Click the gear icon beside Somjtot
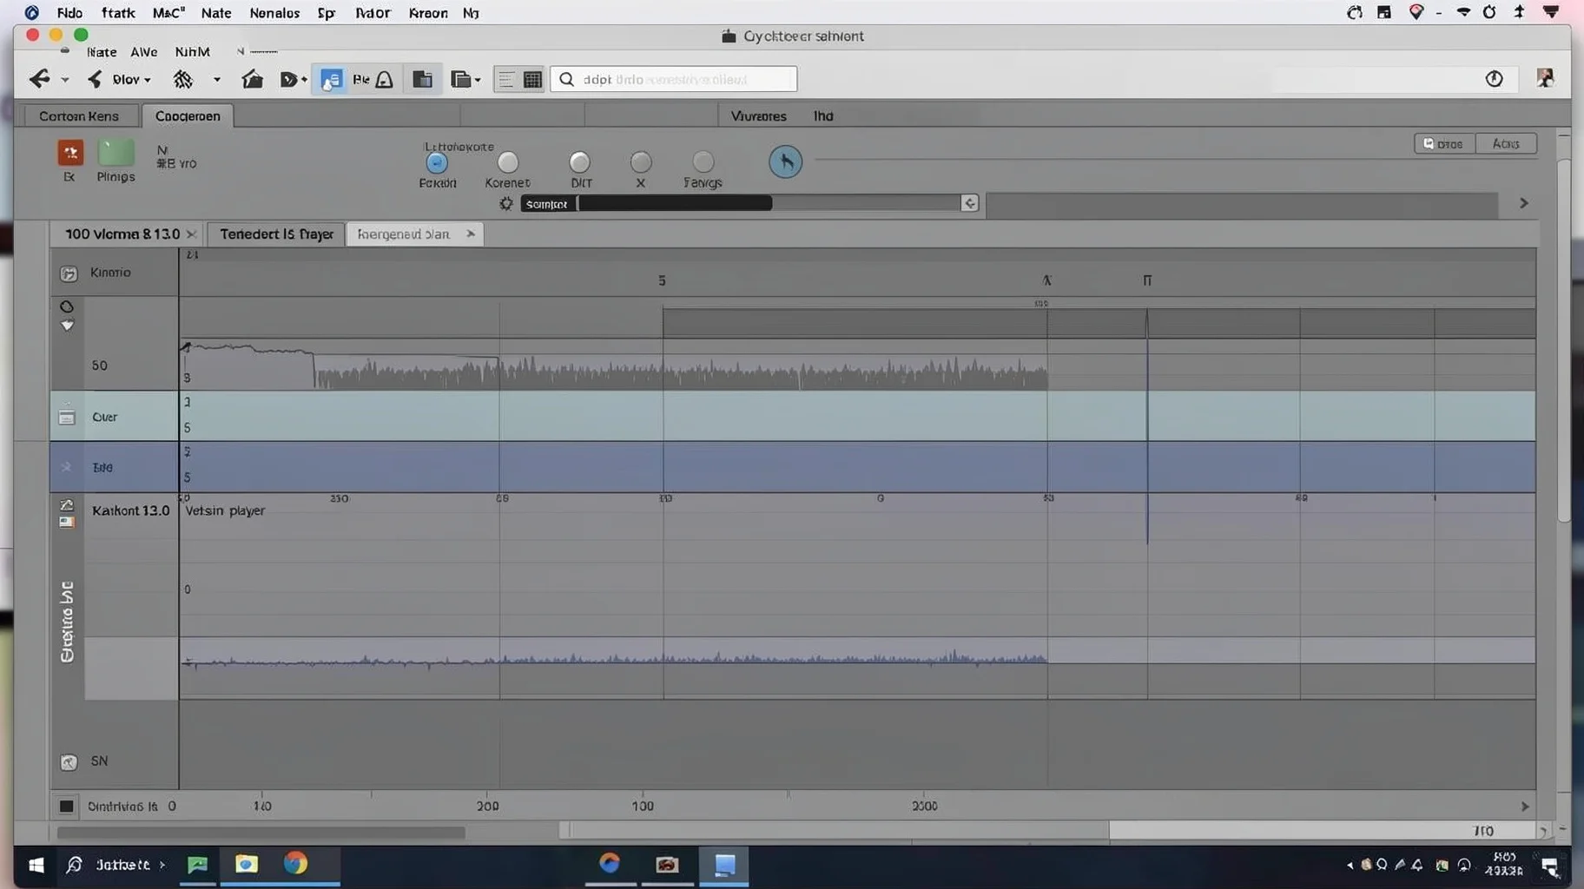 (506, 203)
